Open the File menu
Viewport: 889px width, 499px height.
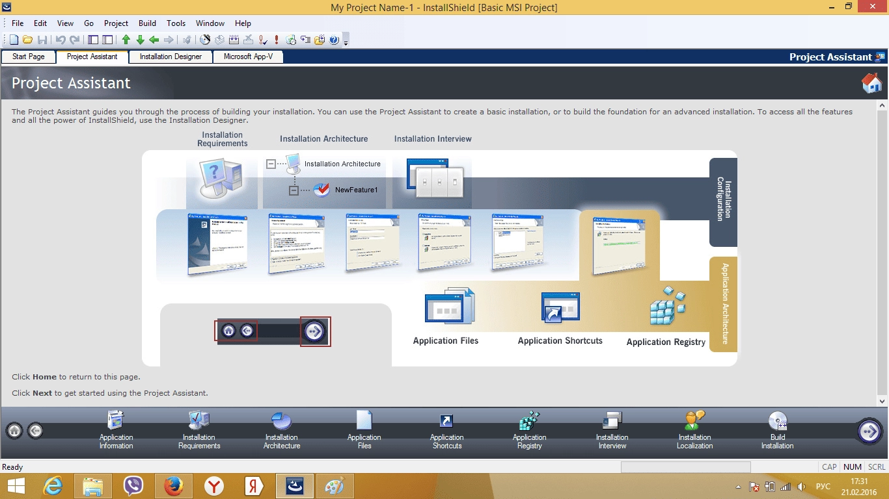tap(18, 23)
